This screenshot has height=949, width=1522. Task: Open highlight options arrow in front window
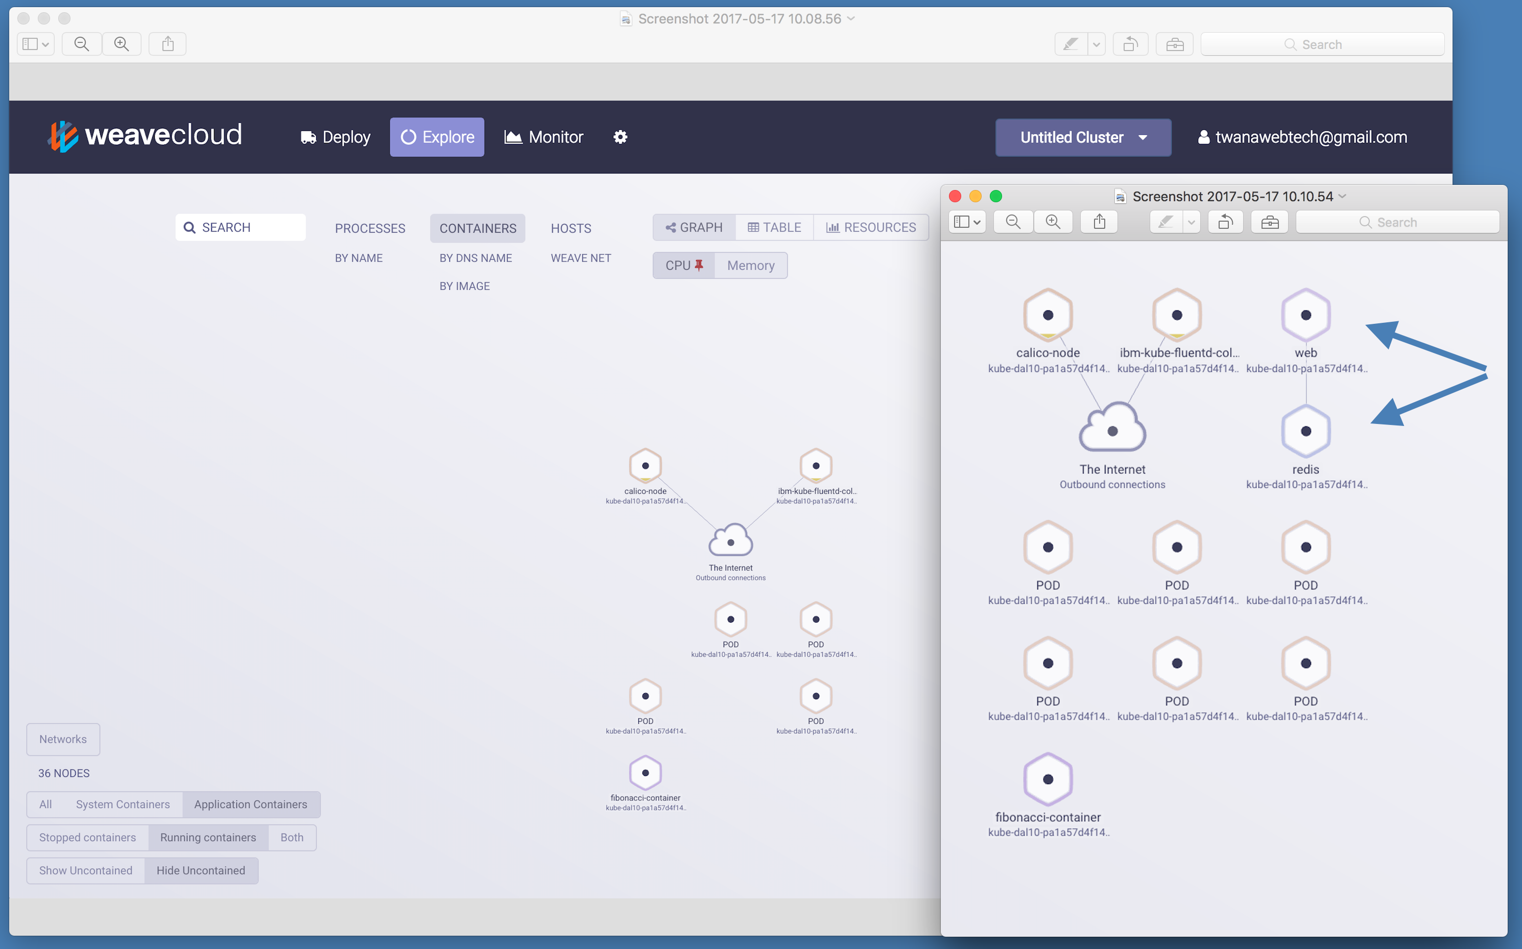[1191, 222]
